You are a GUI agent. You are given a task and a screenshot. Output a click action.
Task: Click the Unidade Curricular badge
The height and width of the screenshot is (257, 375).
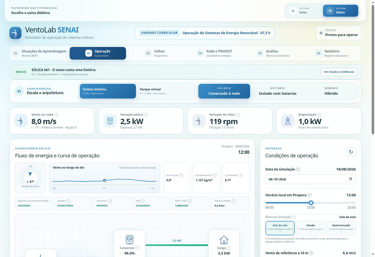point(159,33)
